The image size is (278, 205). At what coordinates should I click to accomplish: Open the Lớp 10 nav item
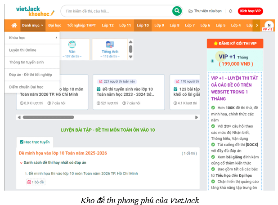[x=143, y=25]
